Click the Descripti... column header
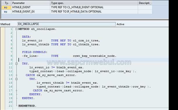The width and height of the screenshot is (178, 110). pyautogui.click(x=145, y=3)
